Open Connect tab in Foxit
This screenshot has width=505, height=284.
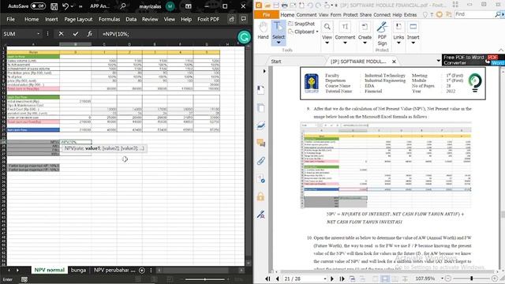coord(382,15)
